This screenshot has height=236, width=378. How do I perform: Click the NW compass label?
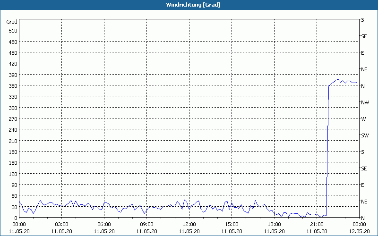click(x=365, y=102)
